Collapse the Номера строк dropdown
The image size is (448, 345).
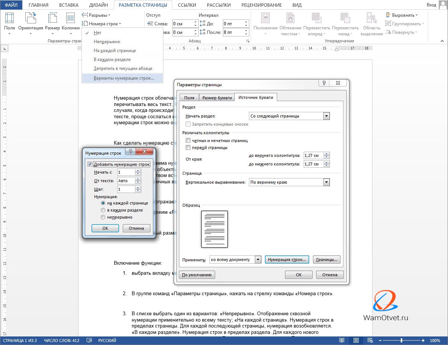[x=102, y=24]
